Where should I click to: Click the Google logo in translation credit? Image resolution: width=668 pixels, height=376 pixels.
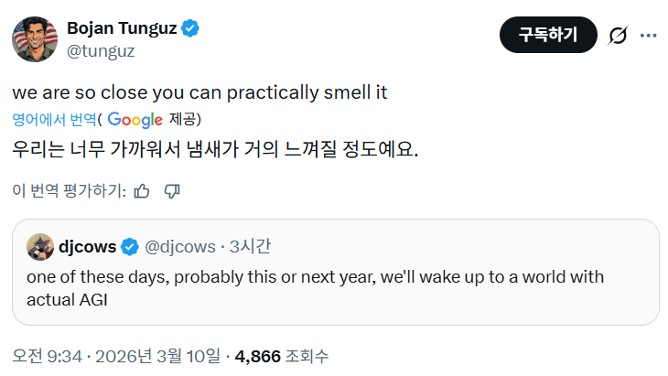point(135,120)
